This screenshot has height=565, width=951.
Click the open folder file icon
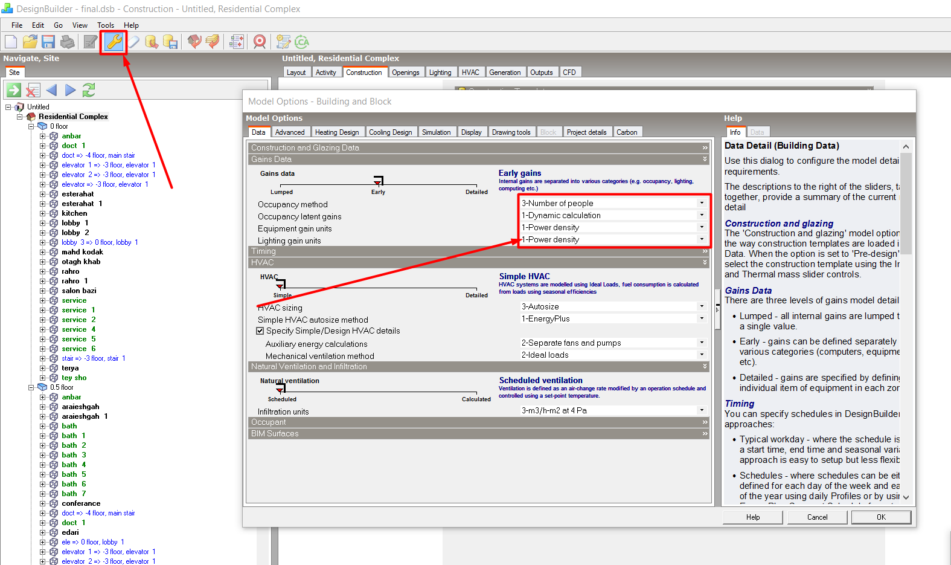[30, 42]
